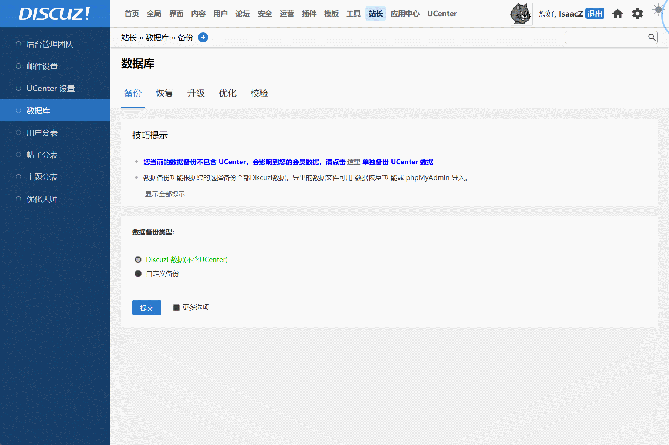Open 内容 in top navigation
669x445 pixels.
click(x=198, y=14)
